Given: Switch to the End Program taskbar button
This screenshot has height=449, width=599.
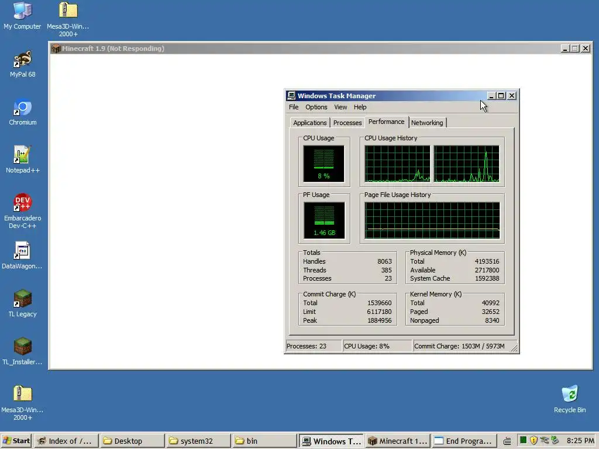Looking at the screenshot, I should (464, 441).
